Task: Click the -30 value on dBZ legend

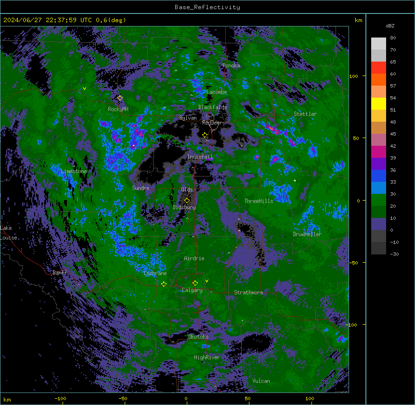Action: tap(394, 254)
